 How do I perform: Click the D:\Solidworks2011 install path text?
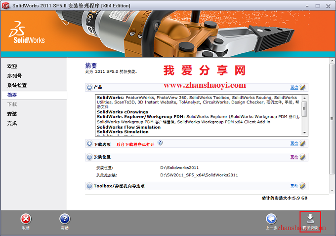[179, 168]
